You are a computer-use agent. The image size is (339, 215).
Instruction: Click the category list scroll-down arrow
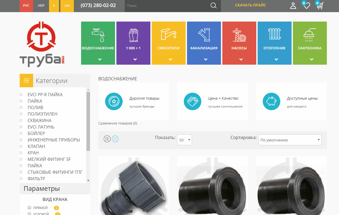(88, 181)
